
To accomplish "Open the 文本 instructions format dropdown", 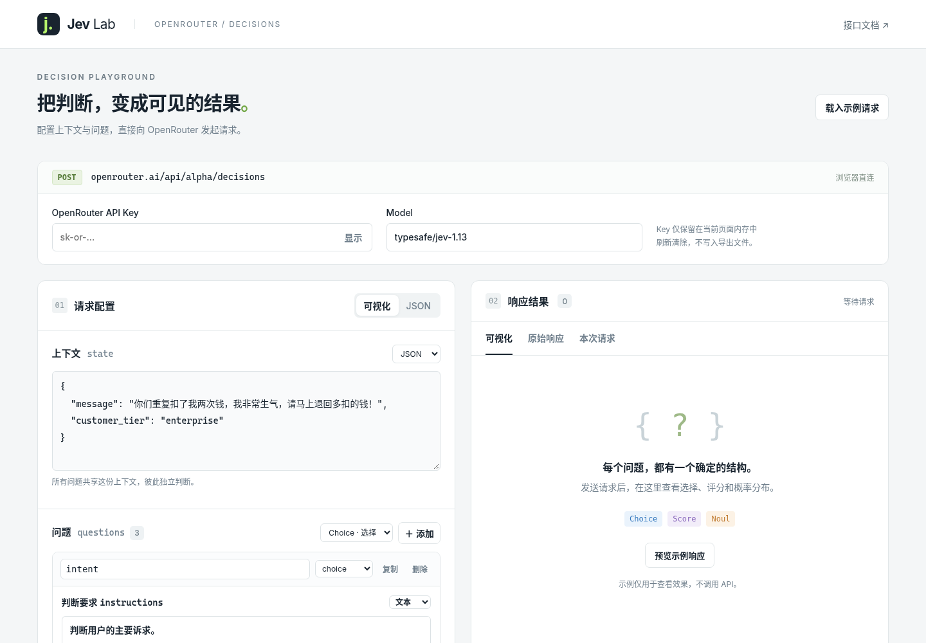I will (410, 602).
